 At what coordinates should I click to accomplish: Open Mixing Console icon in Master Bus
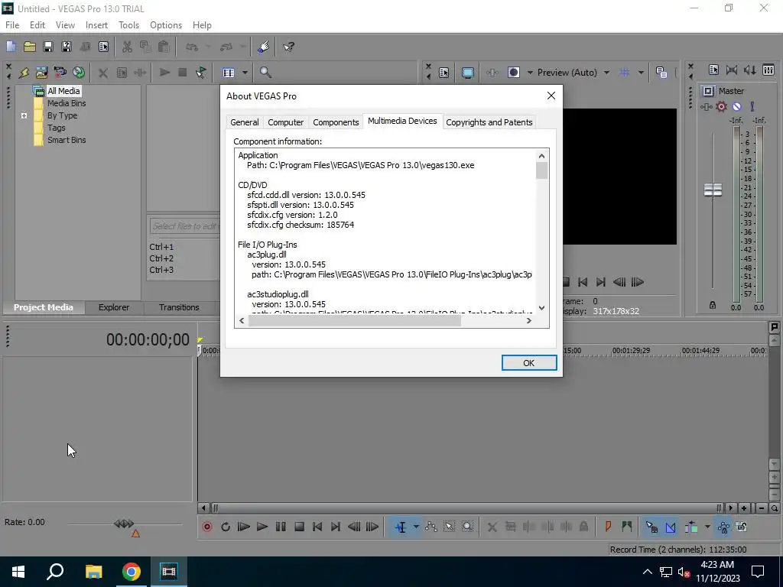tap(768, 70)
